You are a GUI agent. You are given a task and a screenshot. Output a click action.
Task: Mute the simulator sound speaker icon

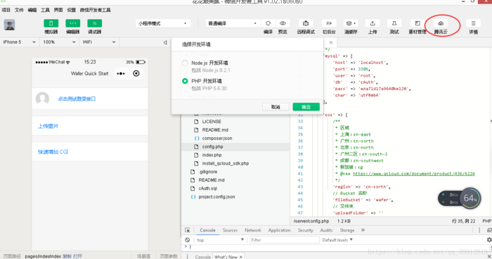[x=165, y=42]
